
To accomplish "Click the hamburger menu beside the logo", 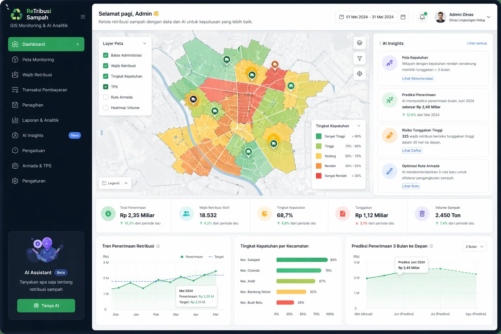I will coord(83,17).
